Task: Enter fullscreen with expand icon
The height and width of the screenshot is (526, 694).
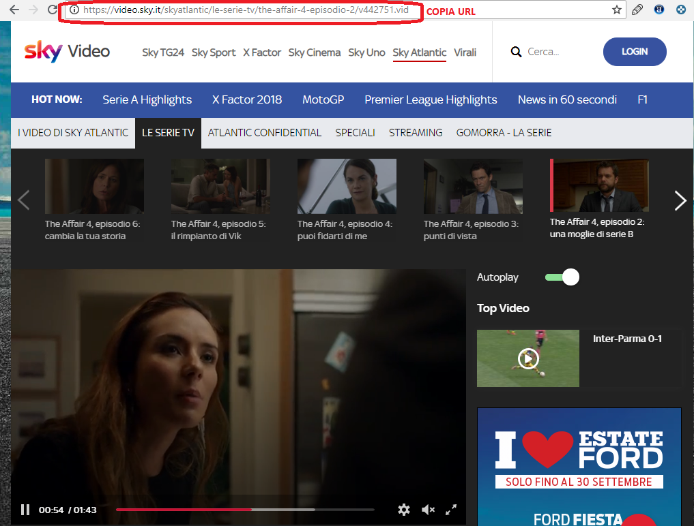Action: (x=451, y=510)
